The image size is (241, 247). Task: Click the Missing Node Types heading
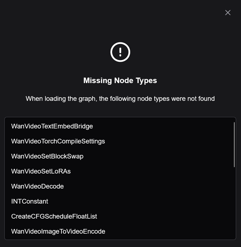[x=120, y=81]
